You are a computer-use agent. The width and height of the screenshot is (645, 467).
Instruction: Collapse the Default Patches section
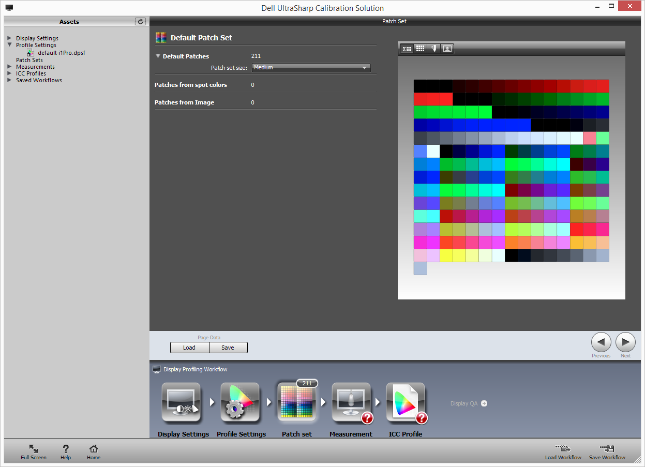point(158,56)
